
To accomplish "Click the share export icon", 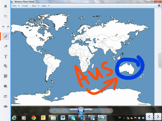I will click(x=6, y=96).
